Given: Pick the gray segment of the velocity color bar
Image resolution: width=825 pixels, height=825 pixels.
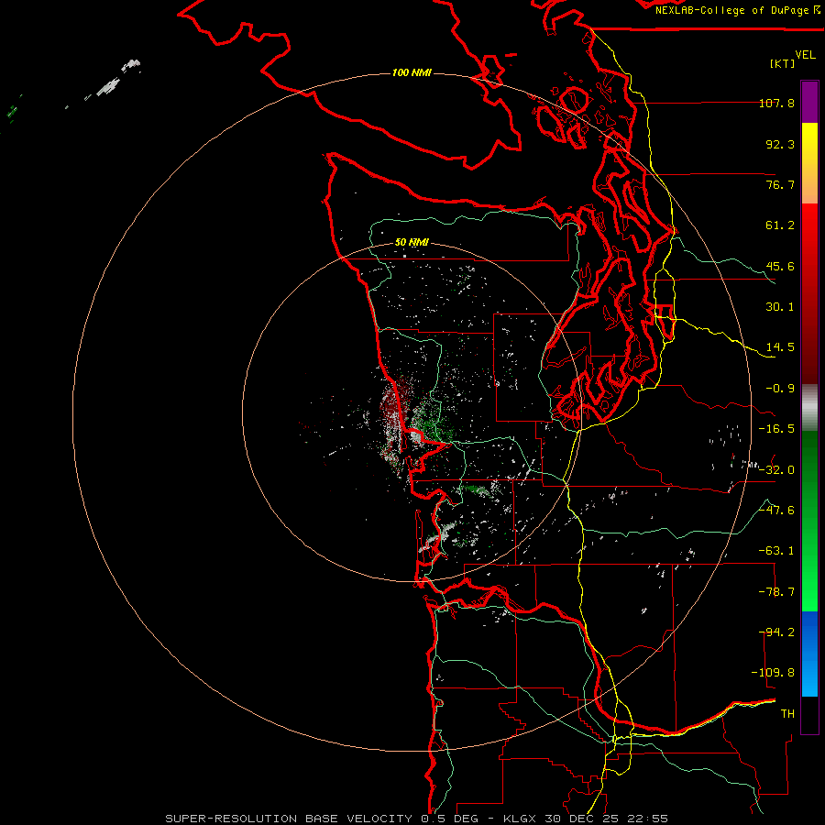Looking at the screenshot, I should [x=809, y=408].
